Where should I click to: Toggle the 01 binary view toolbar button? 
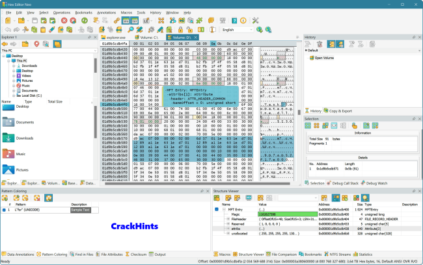(201, 30)
